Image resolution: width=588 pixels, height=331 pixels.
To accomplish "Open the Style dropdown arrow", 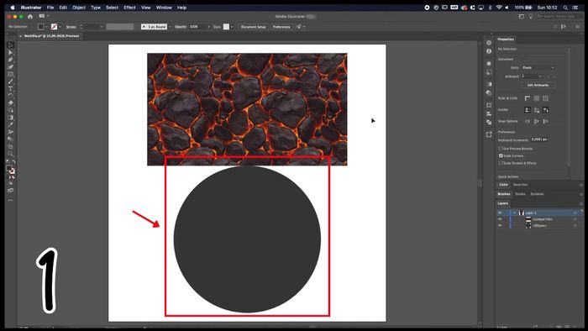I will coord(232,27).
